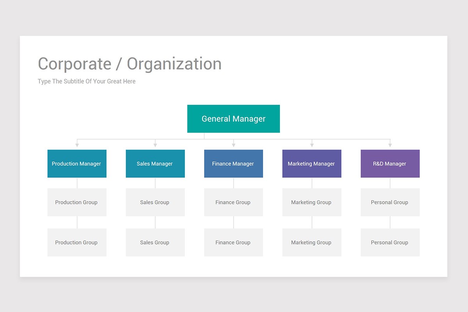
Task: Click the bottom-row Finance Group box
Action: click(x=233, y=242)
